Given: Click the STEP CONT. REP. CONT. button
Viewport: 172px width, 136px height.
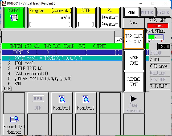Looking at the screenshot, I should click(x=134, y=39).
